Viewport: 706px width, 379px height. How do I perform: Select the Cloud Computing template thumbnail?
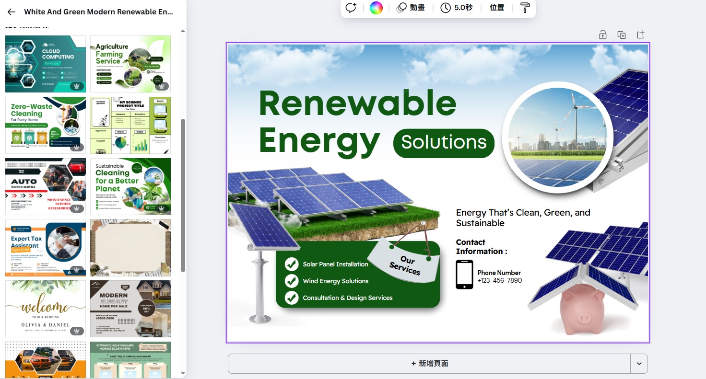point(46,64)
